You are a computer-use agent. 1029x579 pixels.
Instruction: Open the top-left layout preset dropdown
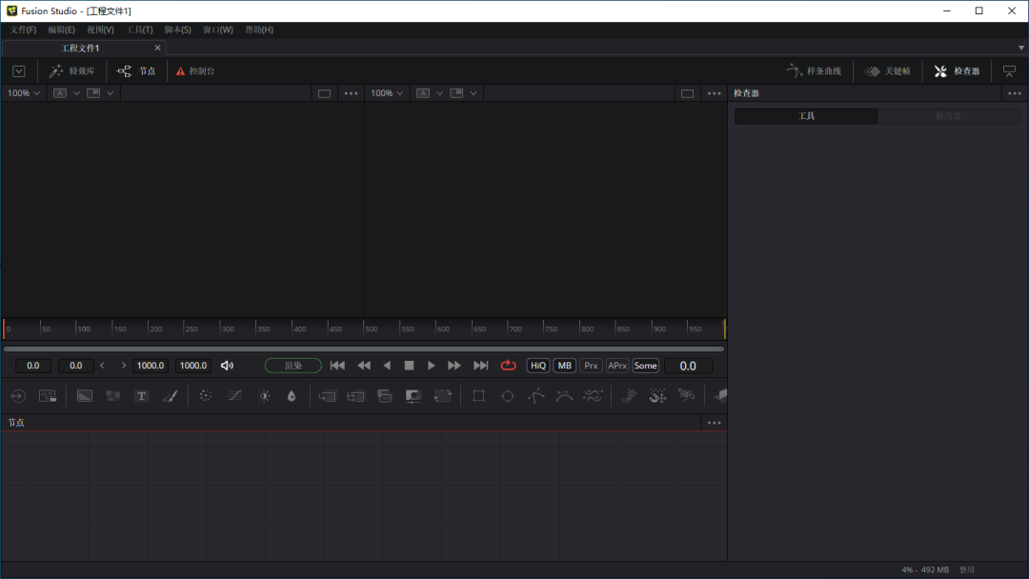pos(18,70)
